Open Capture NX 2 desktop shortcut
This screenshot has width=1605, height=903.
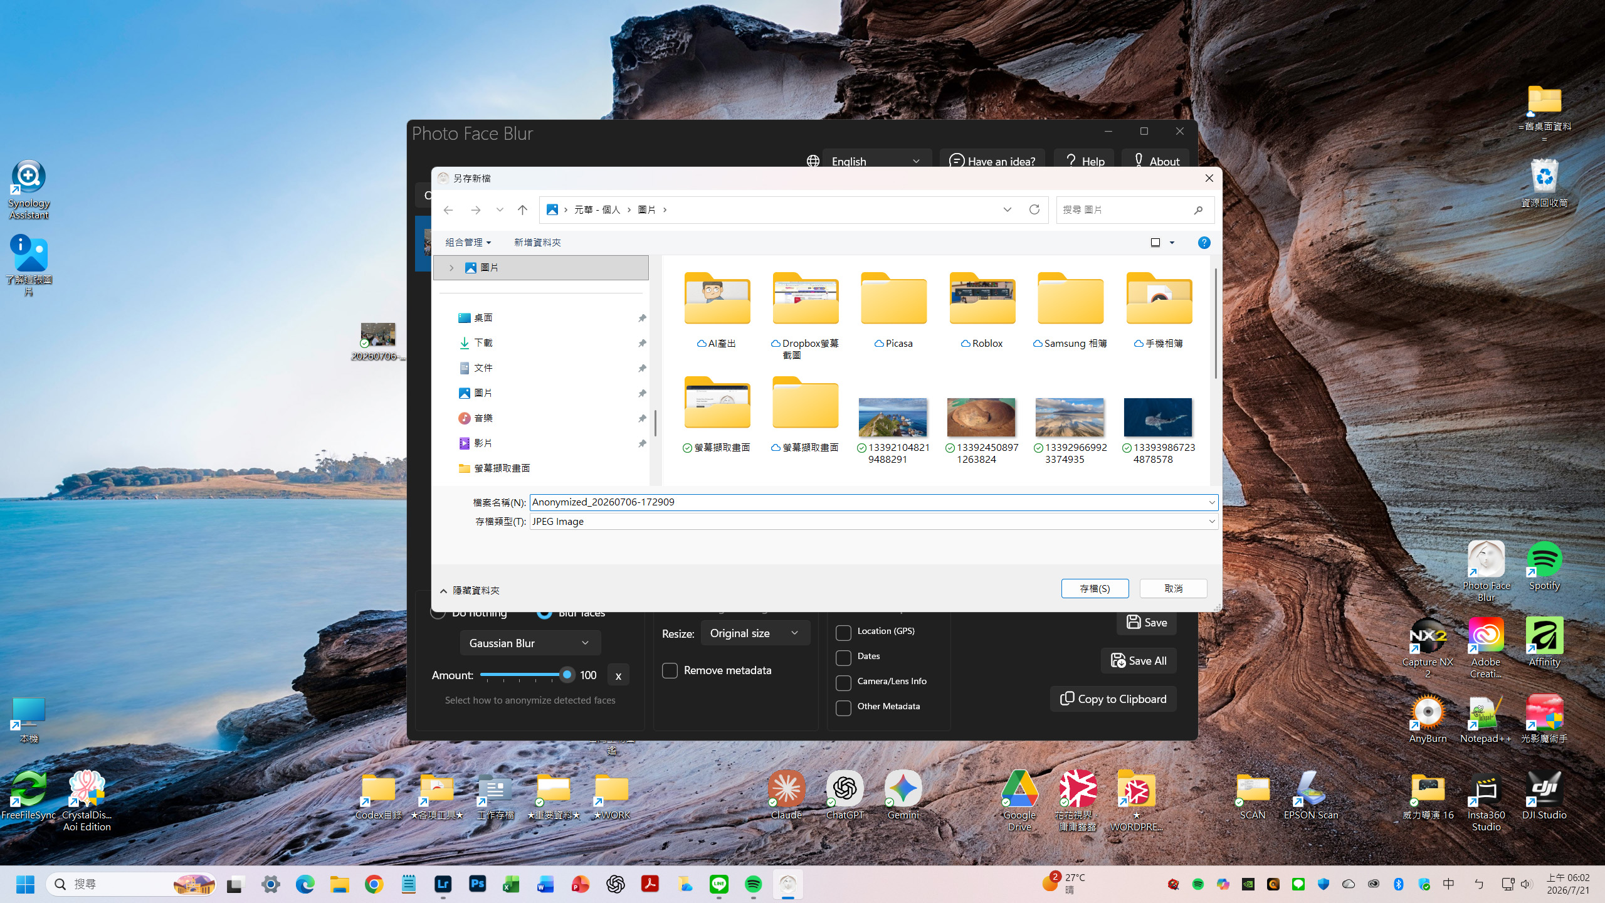[x=1428, y=647]
